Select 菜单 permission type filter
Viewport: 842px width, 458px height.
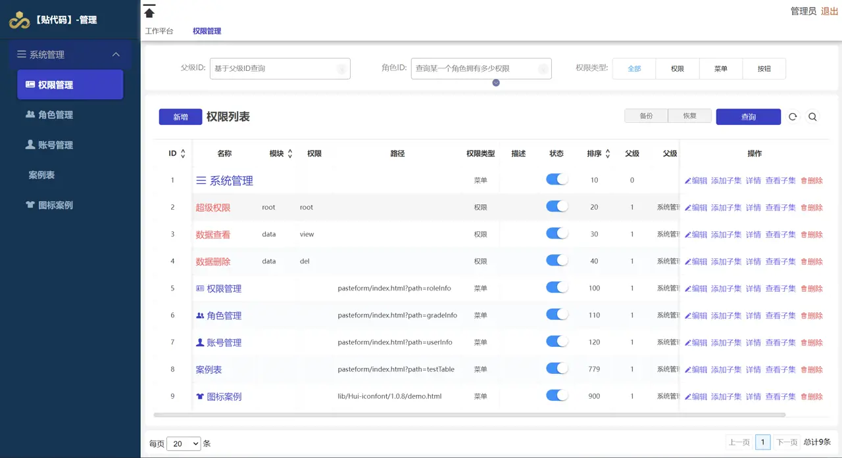point(721,68)
